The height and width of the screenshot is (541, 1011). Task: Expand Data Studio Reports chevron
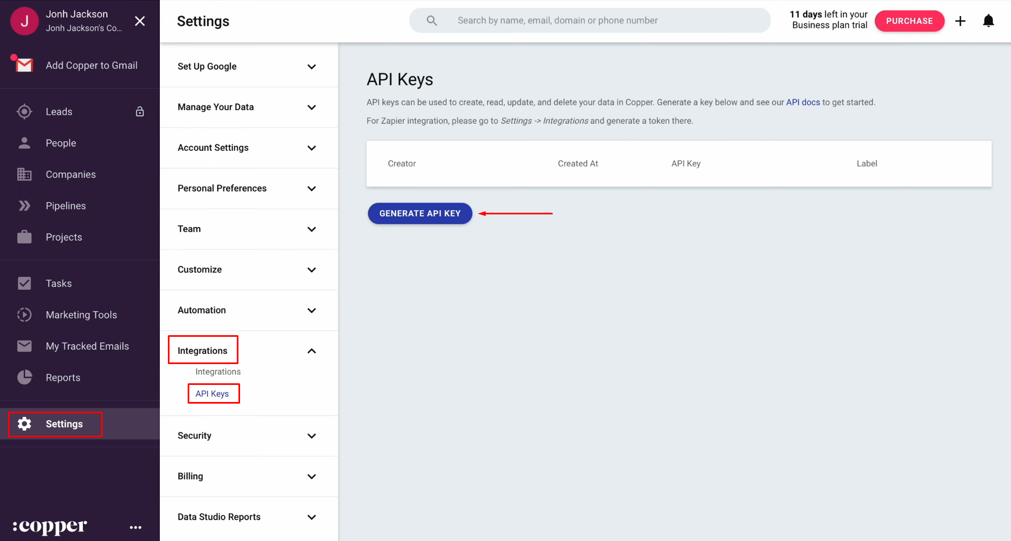point(312,517)
